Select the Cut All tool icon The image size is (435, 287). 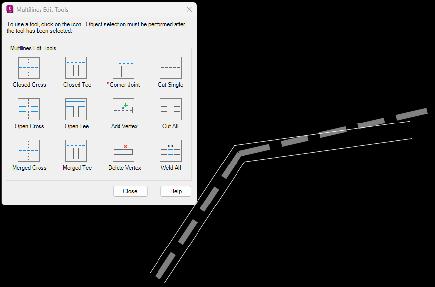click(x=171, y=109)
